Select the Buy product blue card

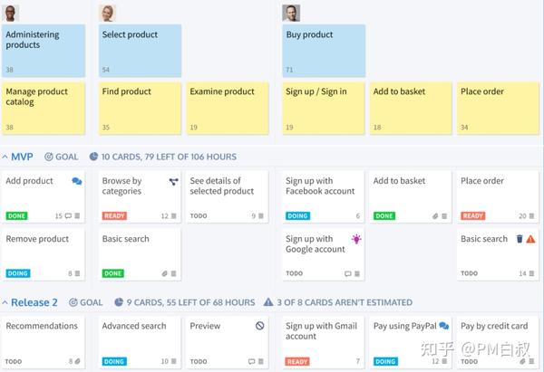tap(324, 51)
